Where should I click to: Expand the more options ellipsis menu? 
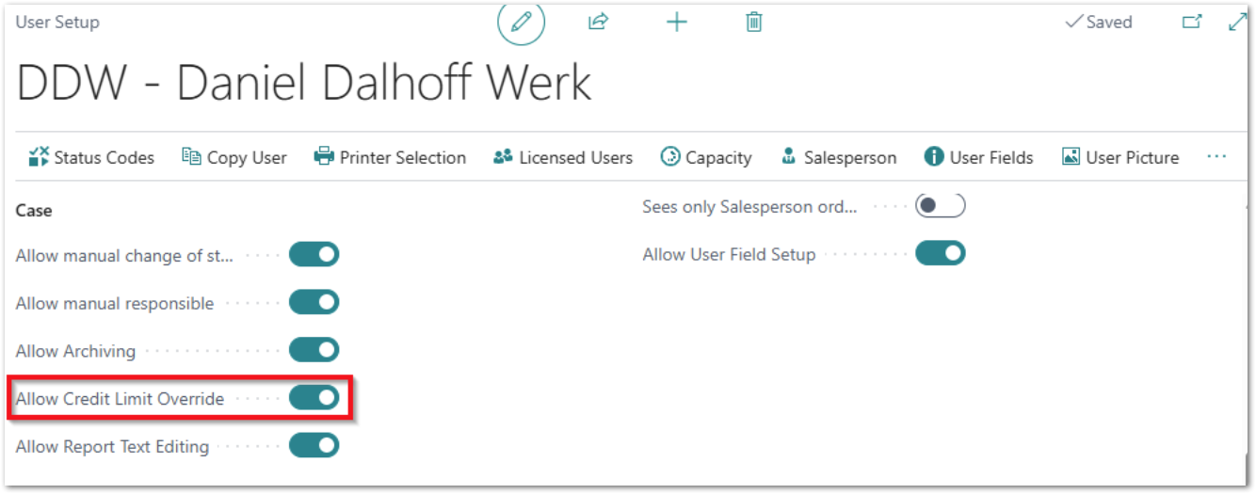click(1216, 157)
